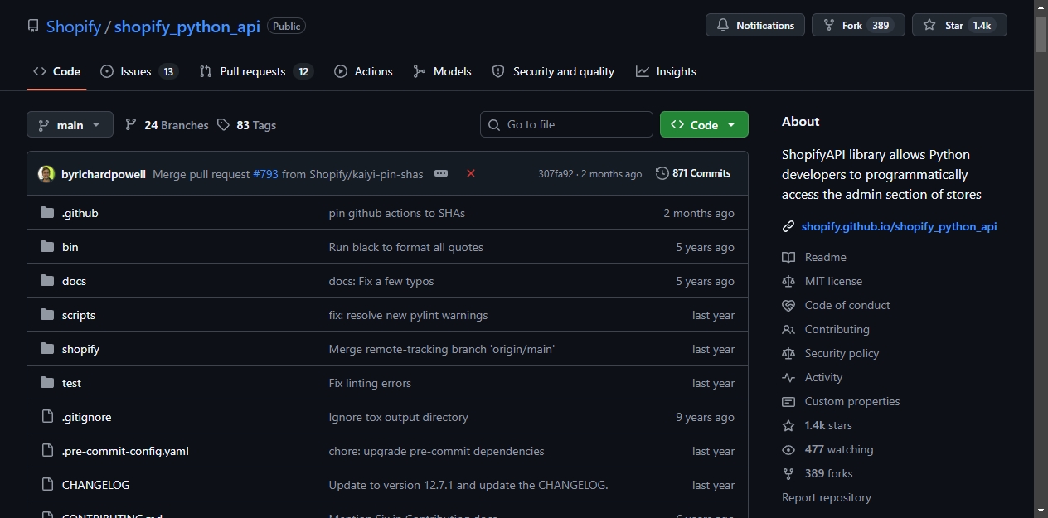Click the bin folder icon
Image resolution: width=1048 pixels, height=518 pixels.
[x=47, y=247]
